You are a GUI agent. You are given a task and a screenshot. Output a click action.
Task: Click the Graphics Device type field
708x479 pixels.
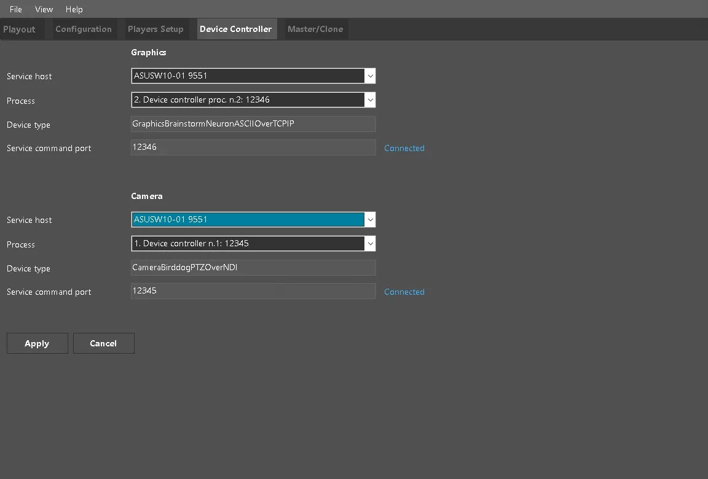[253, 124]
